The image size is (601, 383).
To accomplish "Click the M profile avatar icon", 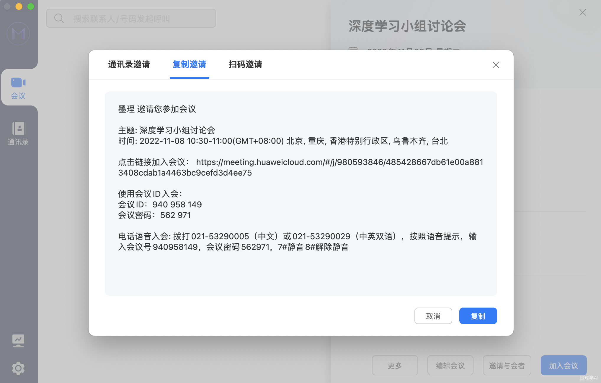I will click(x=18, y=34).
